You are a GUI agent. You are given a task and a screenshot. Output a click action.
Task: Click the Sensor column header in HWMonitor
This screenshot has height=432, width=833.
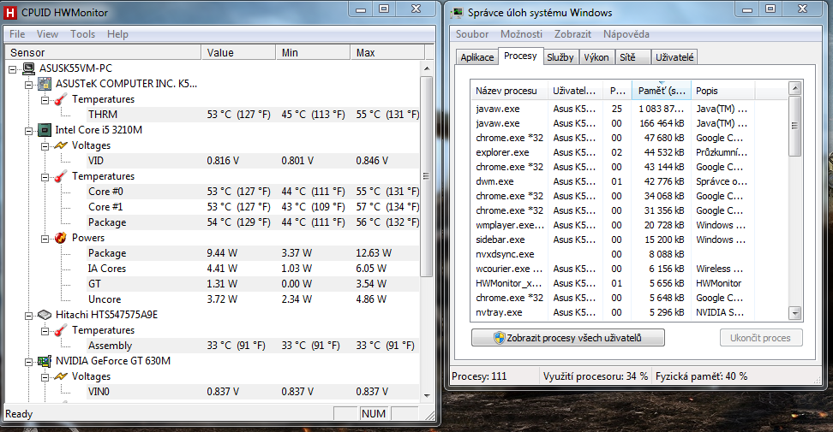(x=103, y=52)
